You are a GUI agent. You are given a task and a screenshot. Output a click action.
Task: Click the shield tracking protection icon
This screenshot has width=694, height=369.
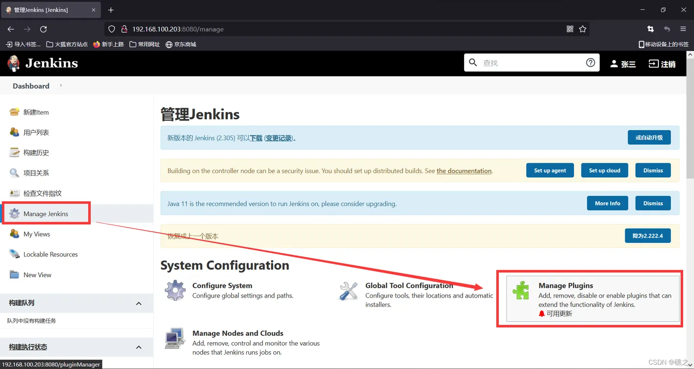click(112, 29)
